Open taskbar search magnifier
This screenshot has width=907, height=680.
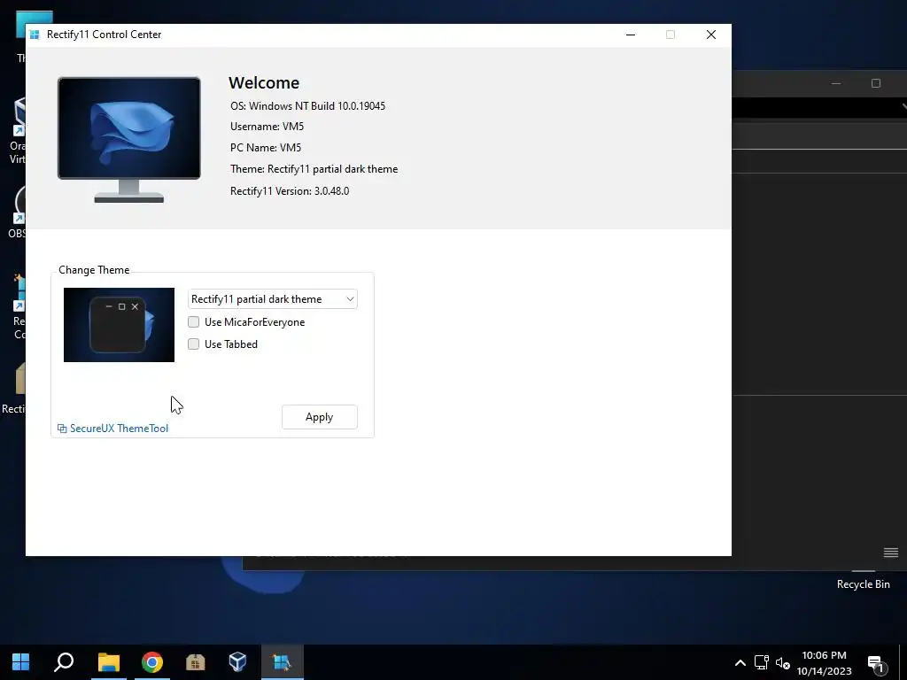tap(64, 662)
